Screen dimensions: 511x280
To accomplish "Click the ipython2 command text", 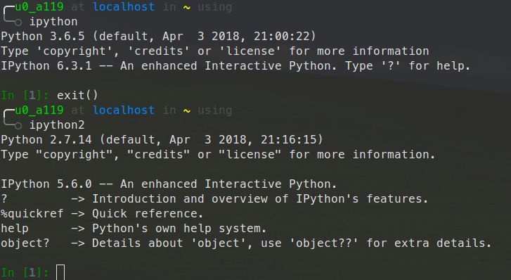I will click(57, 125).
